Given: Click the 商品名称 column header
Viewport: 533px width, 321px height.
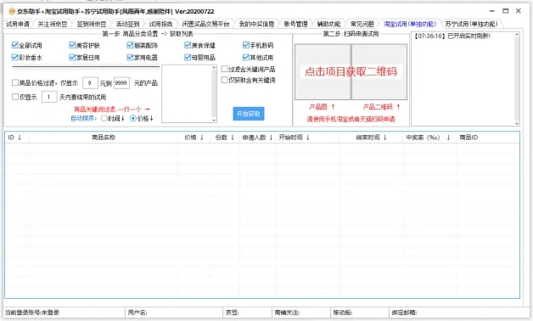Looking at the screenshot, I should [x=104, y=138].
